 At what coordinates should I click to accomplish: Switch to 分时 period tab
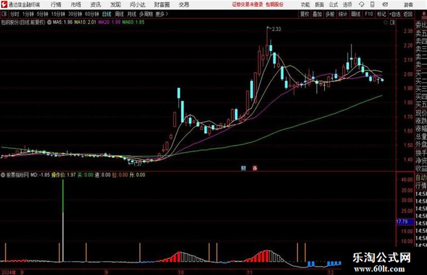coord(14,14)
